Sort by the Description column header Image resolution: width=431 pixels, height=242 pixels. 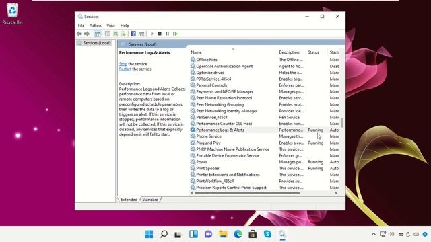289,52
